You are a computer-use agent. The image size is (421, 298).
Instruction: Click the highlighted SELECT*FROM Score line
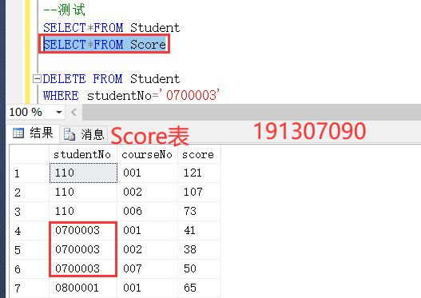[105, 44]
